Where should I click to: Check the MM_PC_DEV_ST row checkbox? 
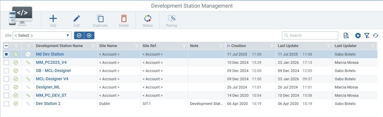(x=6, y=95)
